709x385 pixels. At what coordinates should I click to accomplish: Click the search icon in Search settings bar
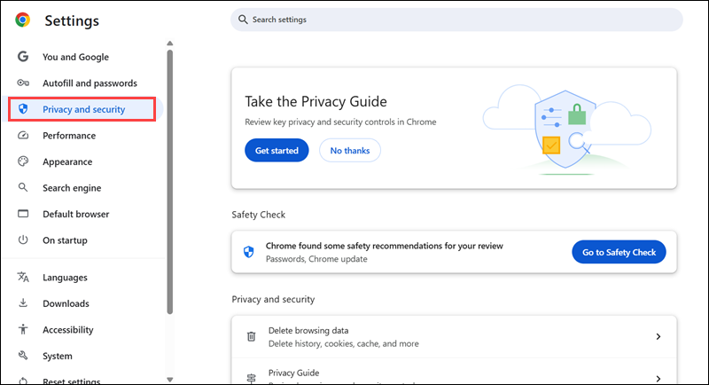(x=243, y=20)
